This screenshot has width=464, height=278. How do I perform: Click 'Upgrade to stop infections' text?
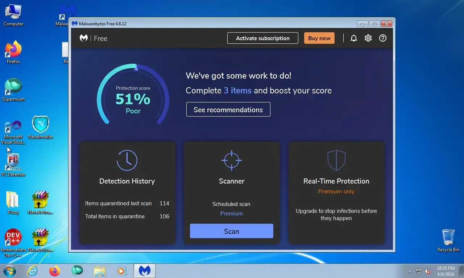[336, 215]
